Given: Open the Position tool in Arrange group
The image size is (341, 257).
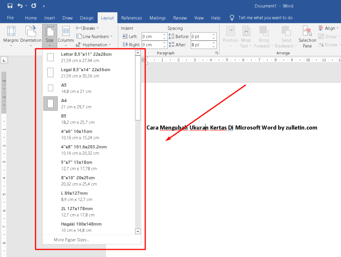Looking at the screenshot, I should tap(230, 36).
